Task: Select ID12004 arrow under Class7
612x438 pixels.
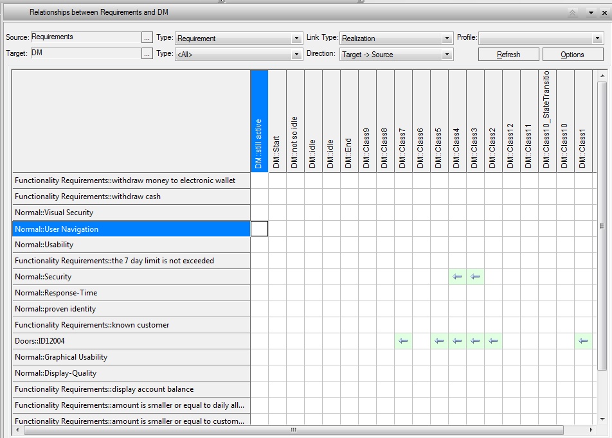Action: click(403, 341)
